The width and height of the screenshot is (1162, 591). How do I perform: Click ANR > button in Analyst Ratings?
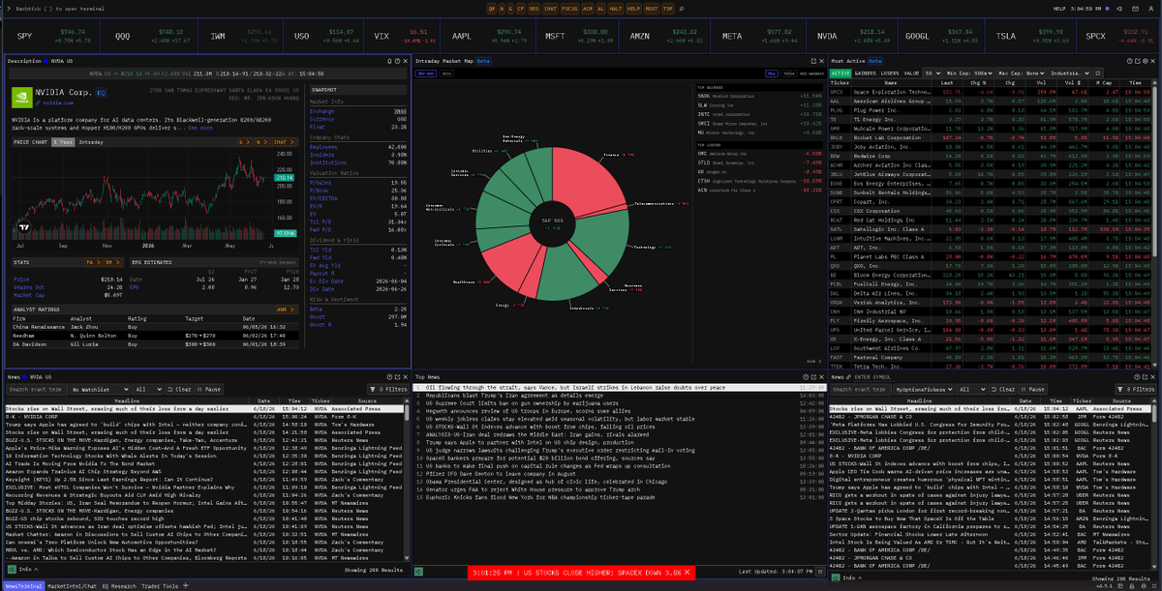click(x=285, y=310)
